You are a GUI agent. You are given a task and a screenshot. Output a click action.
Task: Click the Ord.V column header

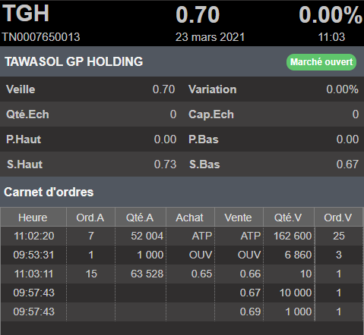(338, 218)
